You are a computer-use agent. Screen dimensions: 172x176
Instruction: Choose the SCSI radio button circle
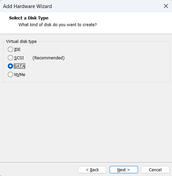10,58
